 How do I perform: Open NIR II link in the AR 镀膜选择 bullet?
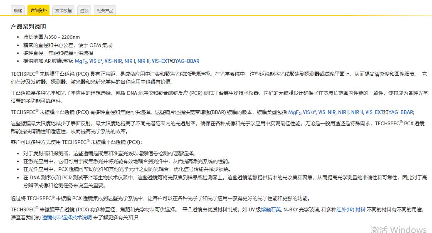(x=143, y=61)
